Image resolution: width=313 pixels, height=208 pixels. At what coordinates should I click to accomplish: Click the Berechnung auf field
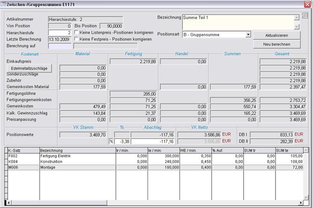pos(60,46)
